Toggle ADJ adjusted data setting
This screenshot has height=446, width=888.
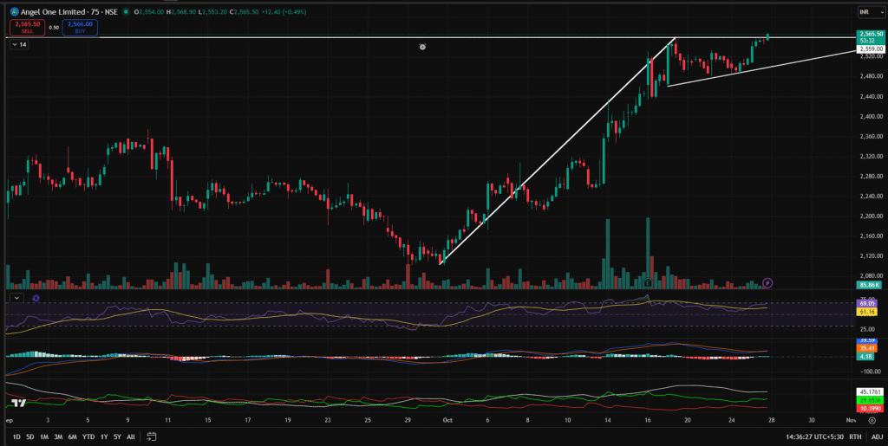click(877, 437)
